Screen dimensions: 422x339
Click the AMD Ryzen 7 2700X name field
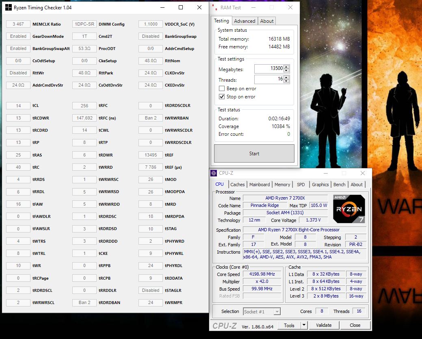point(285,198)
